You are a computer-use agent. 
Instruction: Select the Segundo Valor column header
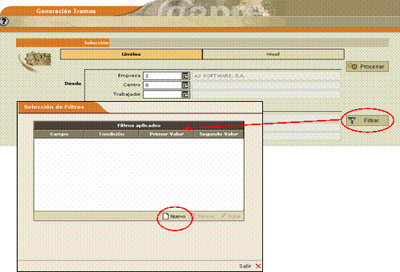tap(219, 134)
